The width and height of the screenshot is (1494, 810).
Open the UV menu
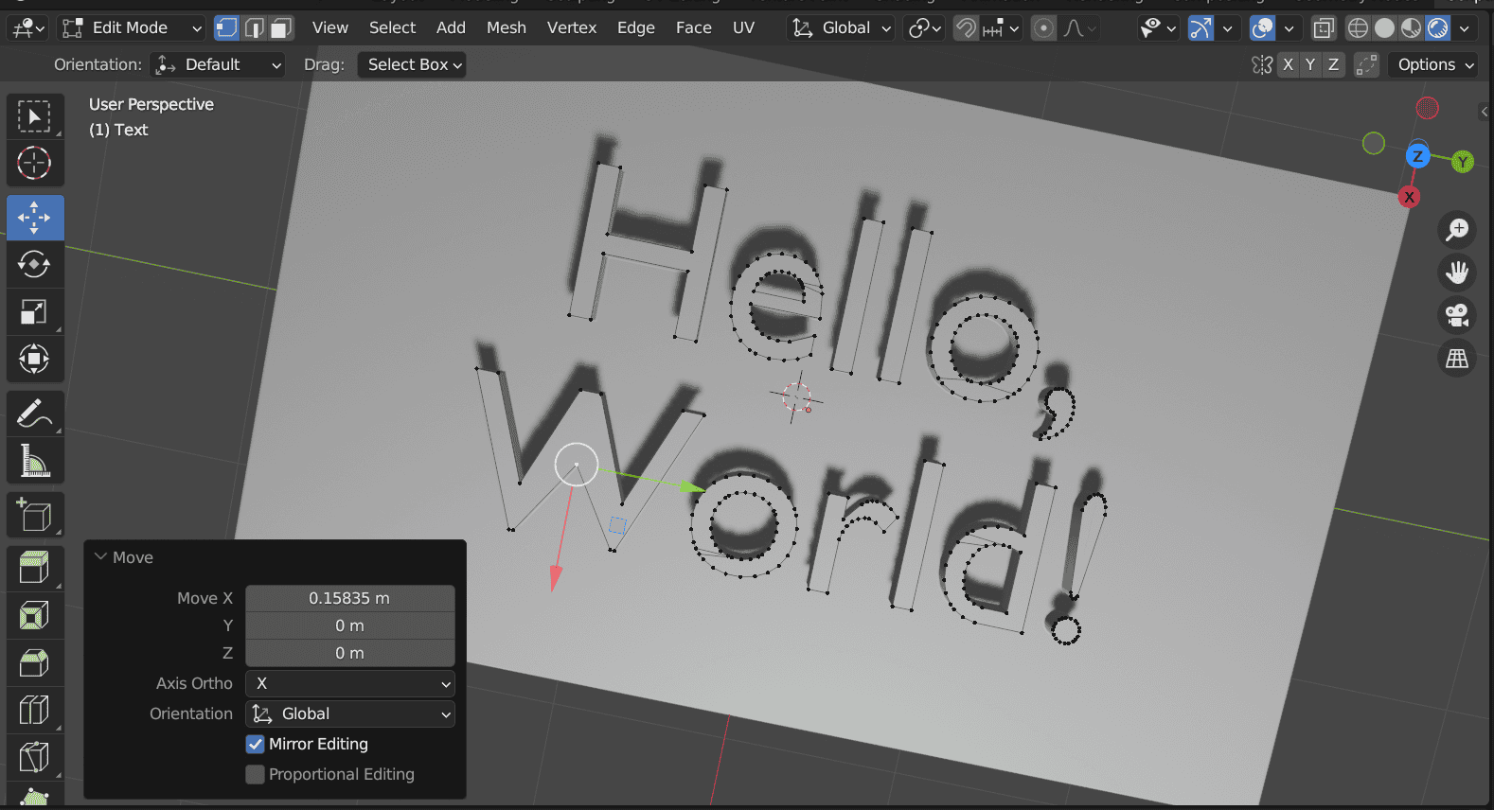(x=744, y=28)
